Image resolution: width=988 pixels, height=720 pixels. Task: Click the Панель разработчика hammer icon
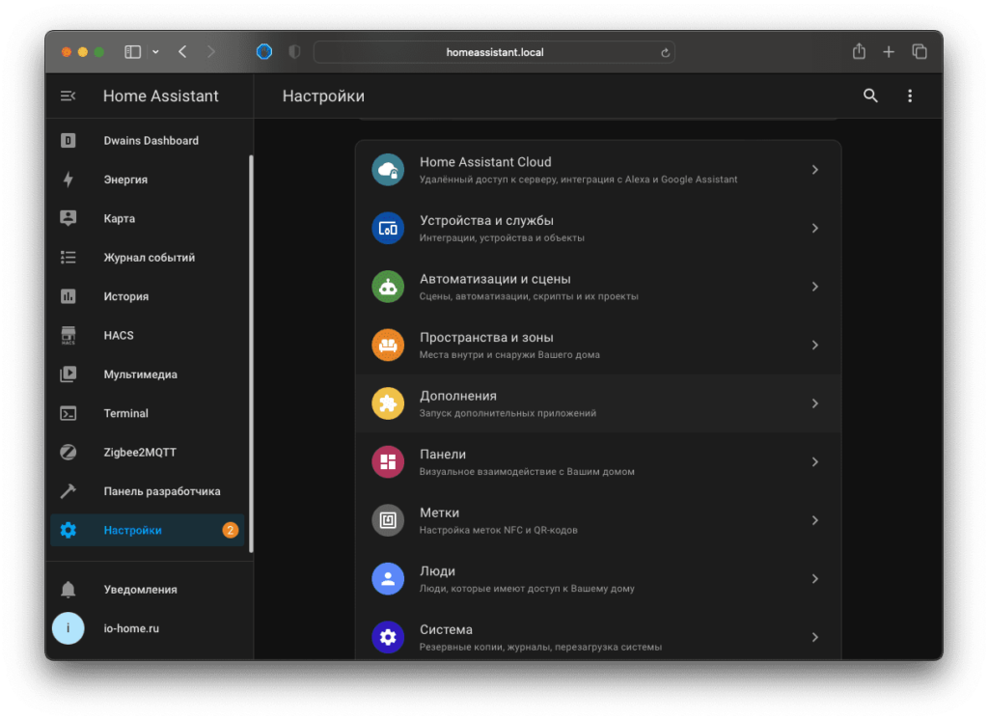pos(69,491)
